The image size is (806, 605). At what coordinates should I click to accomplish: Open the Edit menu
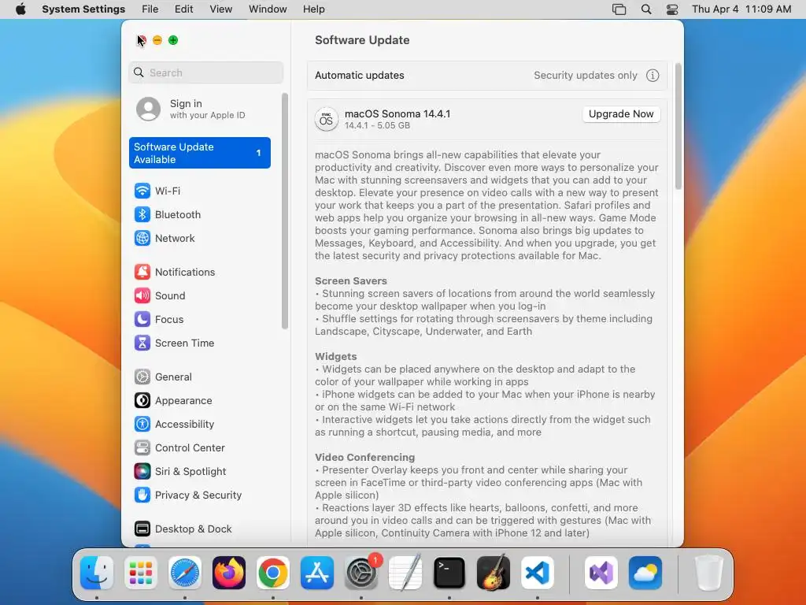184,9
